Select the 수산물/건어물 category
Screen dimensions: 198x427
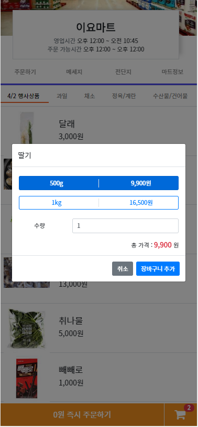(170, 96)
